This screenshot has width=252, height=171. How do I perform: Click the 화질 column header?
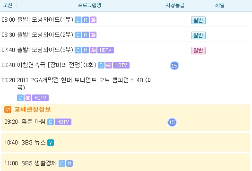pos(219,5)
